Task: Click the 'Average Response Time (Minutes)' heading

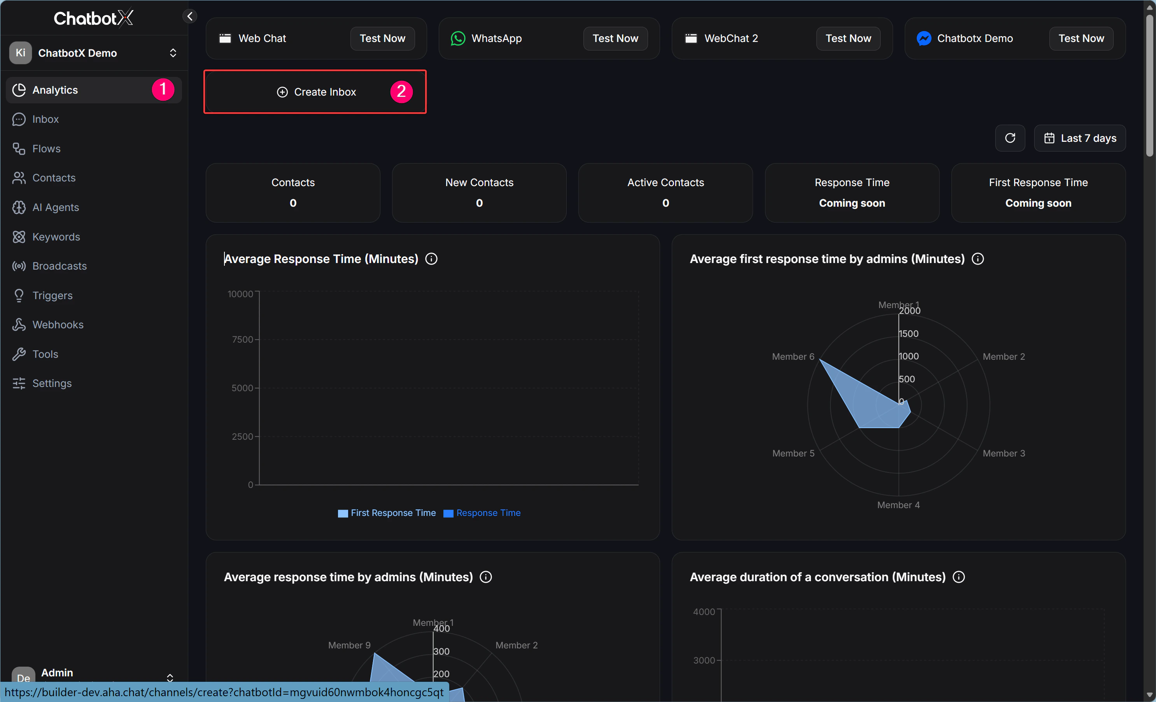Action: click(x=321, y=259)
